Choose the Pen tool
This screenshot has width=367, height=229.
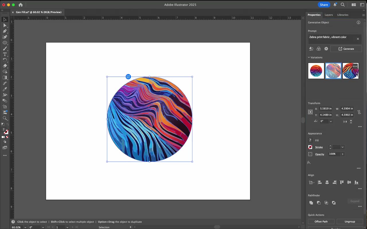point(5,31)
